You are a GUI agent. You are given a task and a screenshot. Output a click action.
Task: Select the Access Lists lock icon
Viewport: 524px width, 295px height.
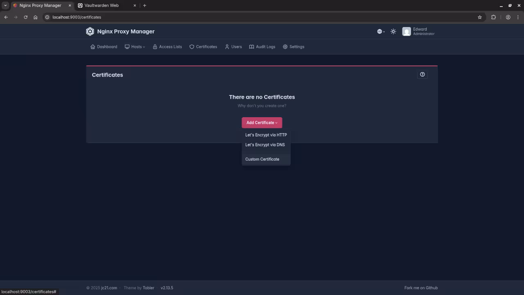coord(155,46)
